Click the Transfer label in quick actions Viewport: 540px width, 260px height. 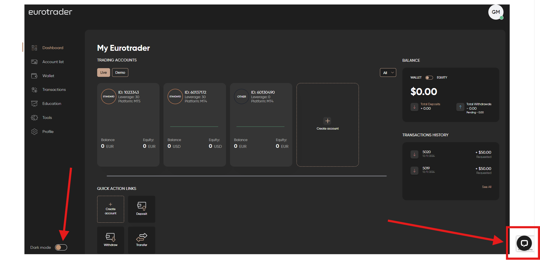[142, 245]
